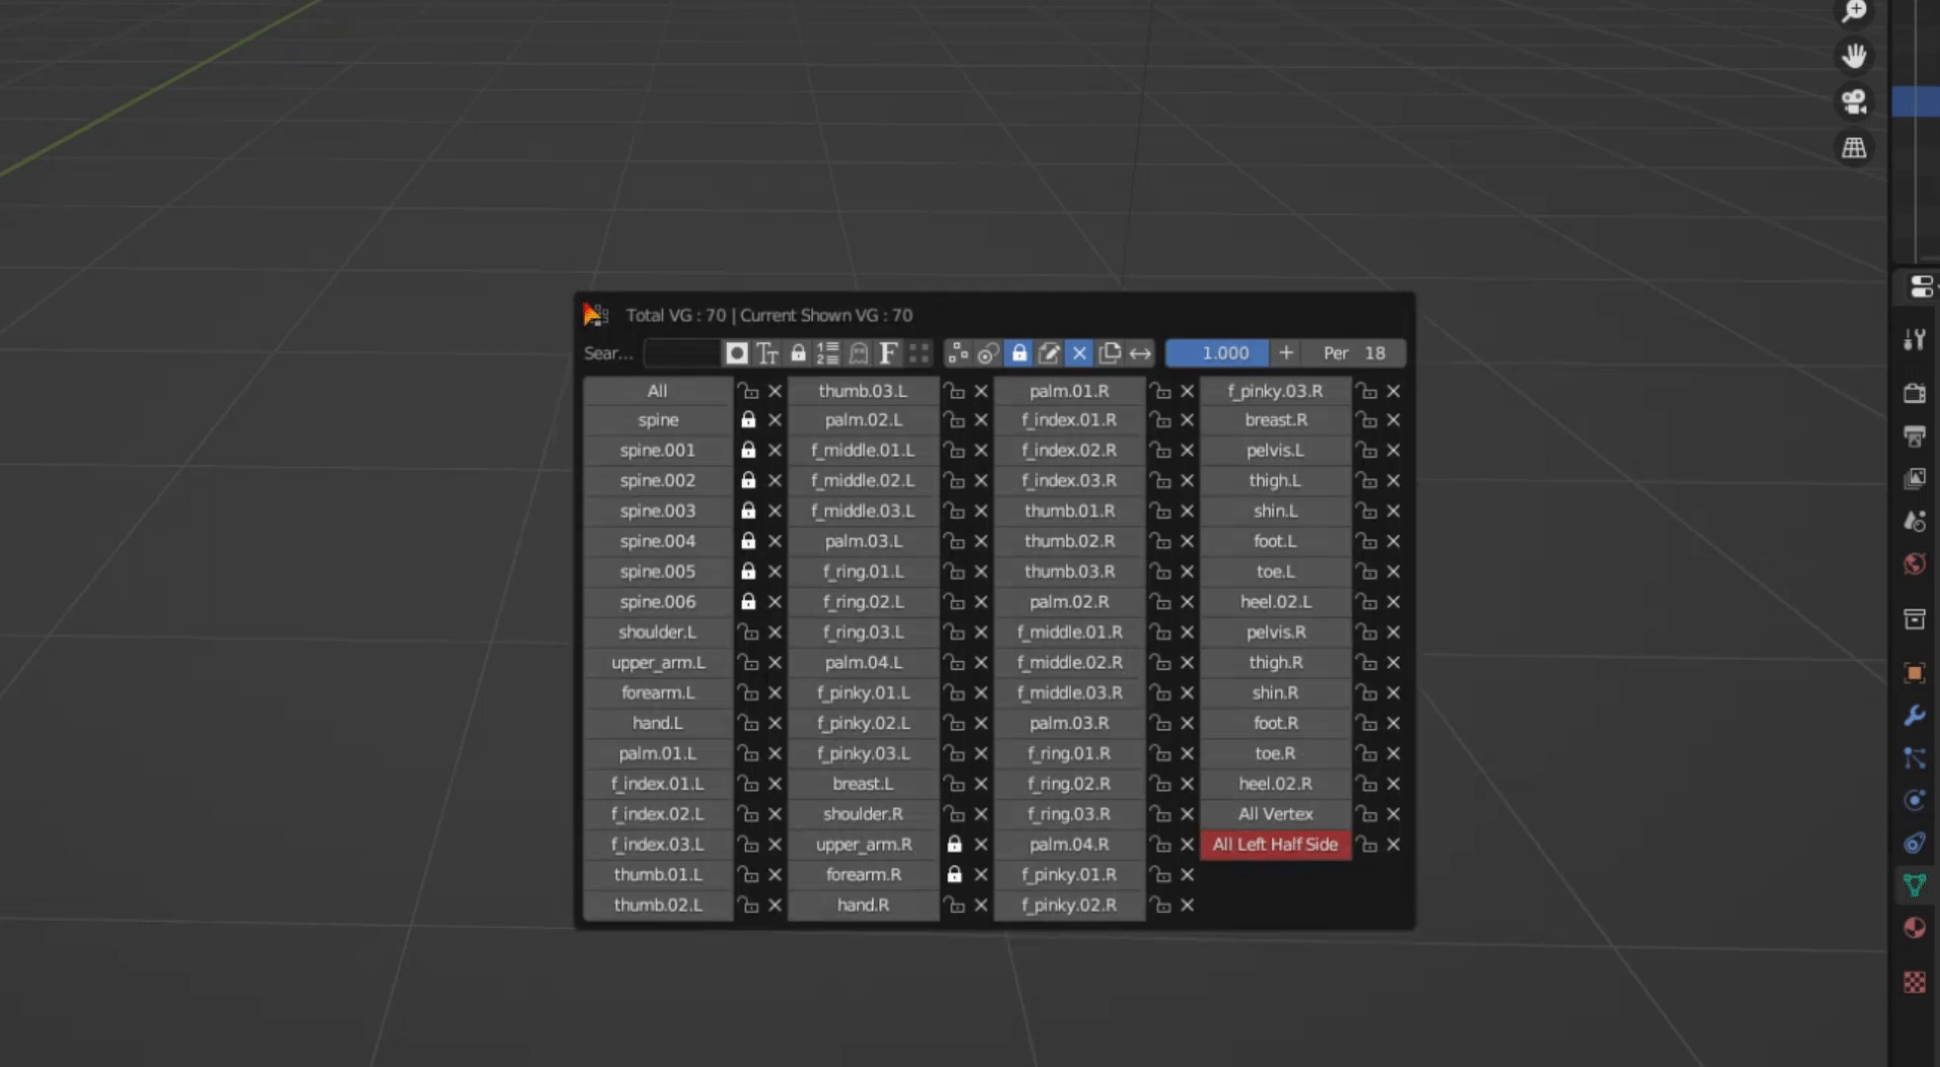1940x1067 pixels.
Task: Remove the heel.02.R vertex group
Action: (1394, 783)
